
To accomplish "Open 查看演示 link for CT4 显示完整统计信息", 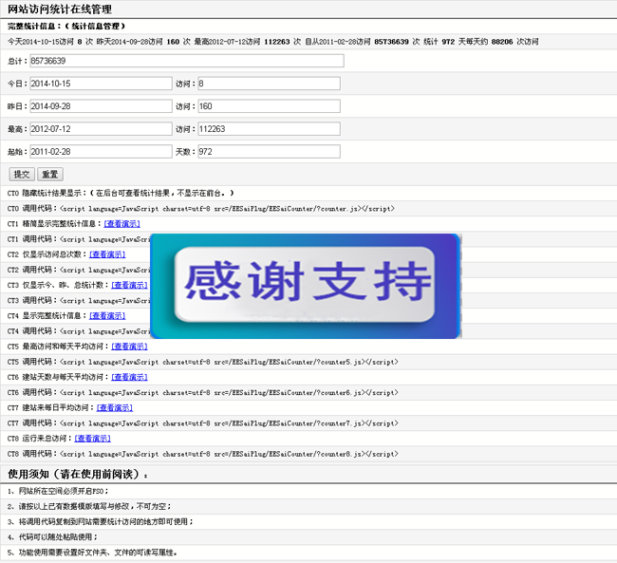I will point(107,316).
